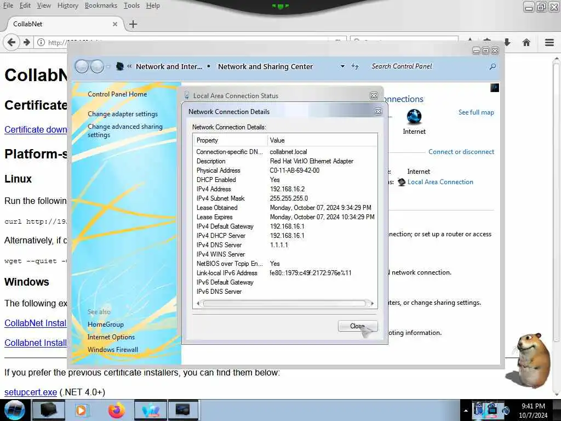Screen dimensions: 561x421
Task: Click Control Panel help icon top right
Action: tap(495, 88)
